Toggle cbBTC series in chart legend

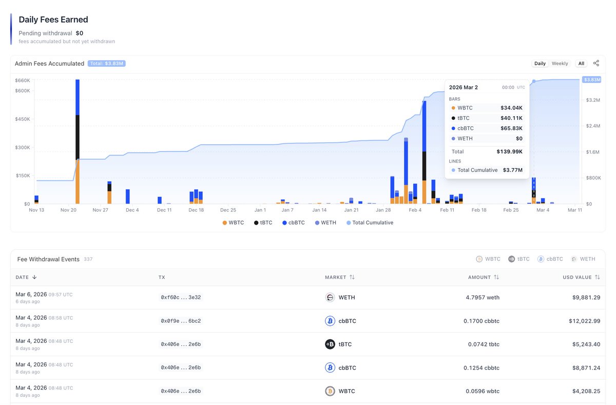pos(294,223)
